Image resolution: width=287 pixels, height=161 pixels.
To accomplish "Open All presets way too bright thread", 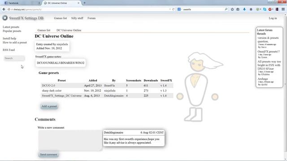I will tap(269, 65).
